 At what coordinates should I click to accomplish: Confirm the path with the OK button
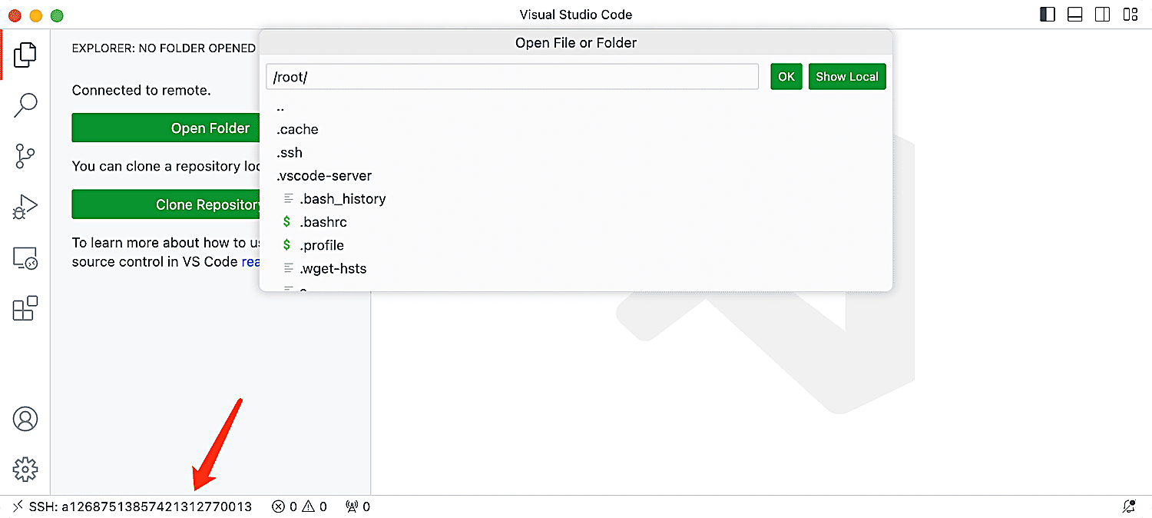[786, 77]
